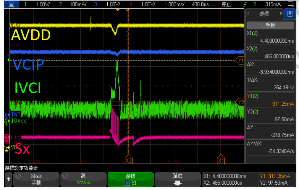Select Y1(2) cursor value 311.25mA

(283, 104)
